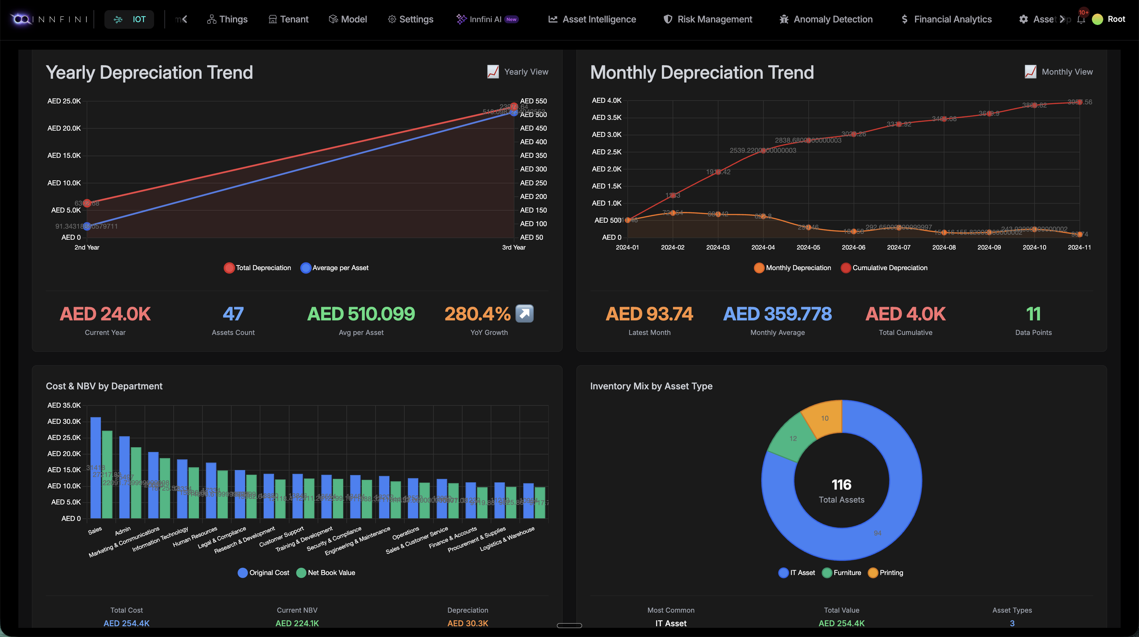Toggle Furniture legend entry
The height and width of the screenshot is (637, 1139).
tap(841, 572)
